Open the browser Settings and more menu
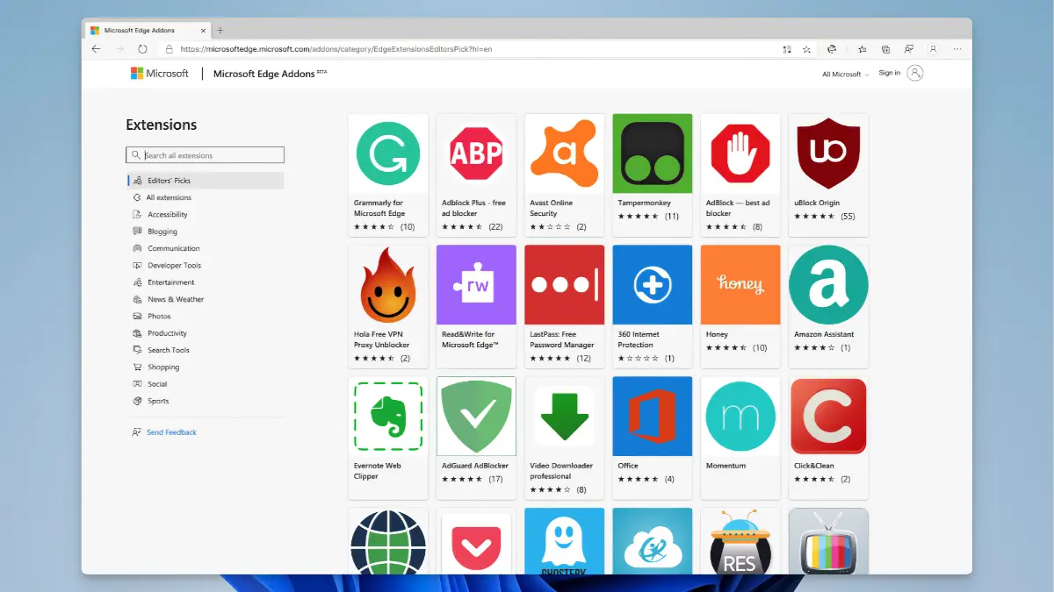This screenshot has height=592, width=1054. [x=957, y=49]
